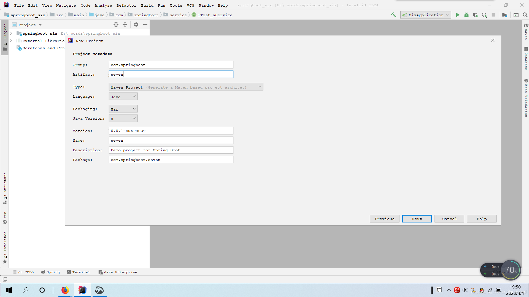The width and height of the screenshot is (529, 297).
Task: Select Scratches and Consoles tree row
Action: click(41, 48)
